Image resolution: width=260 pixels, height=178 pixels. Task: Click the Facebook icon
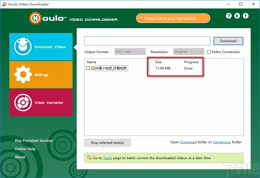pyautogui.click(x=245, y=16)
